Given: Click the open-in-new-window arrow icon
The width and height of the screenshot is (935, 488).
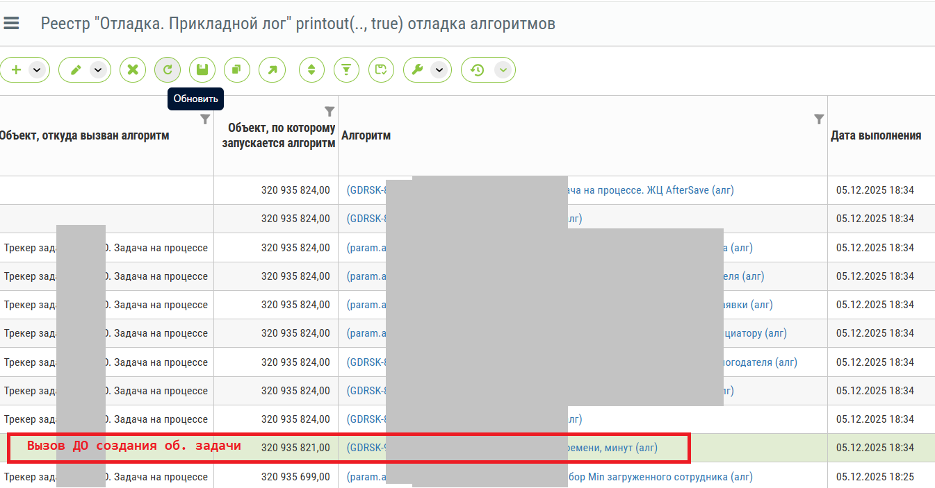Looking at the screenshot, I should click(x=272, y=69).
